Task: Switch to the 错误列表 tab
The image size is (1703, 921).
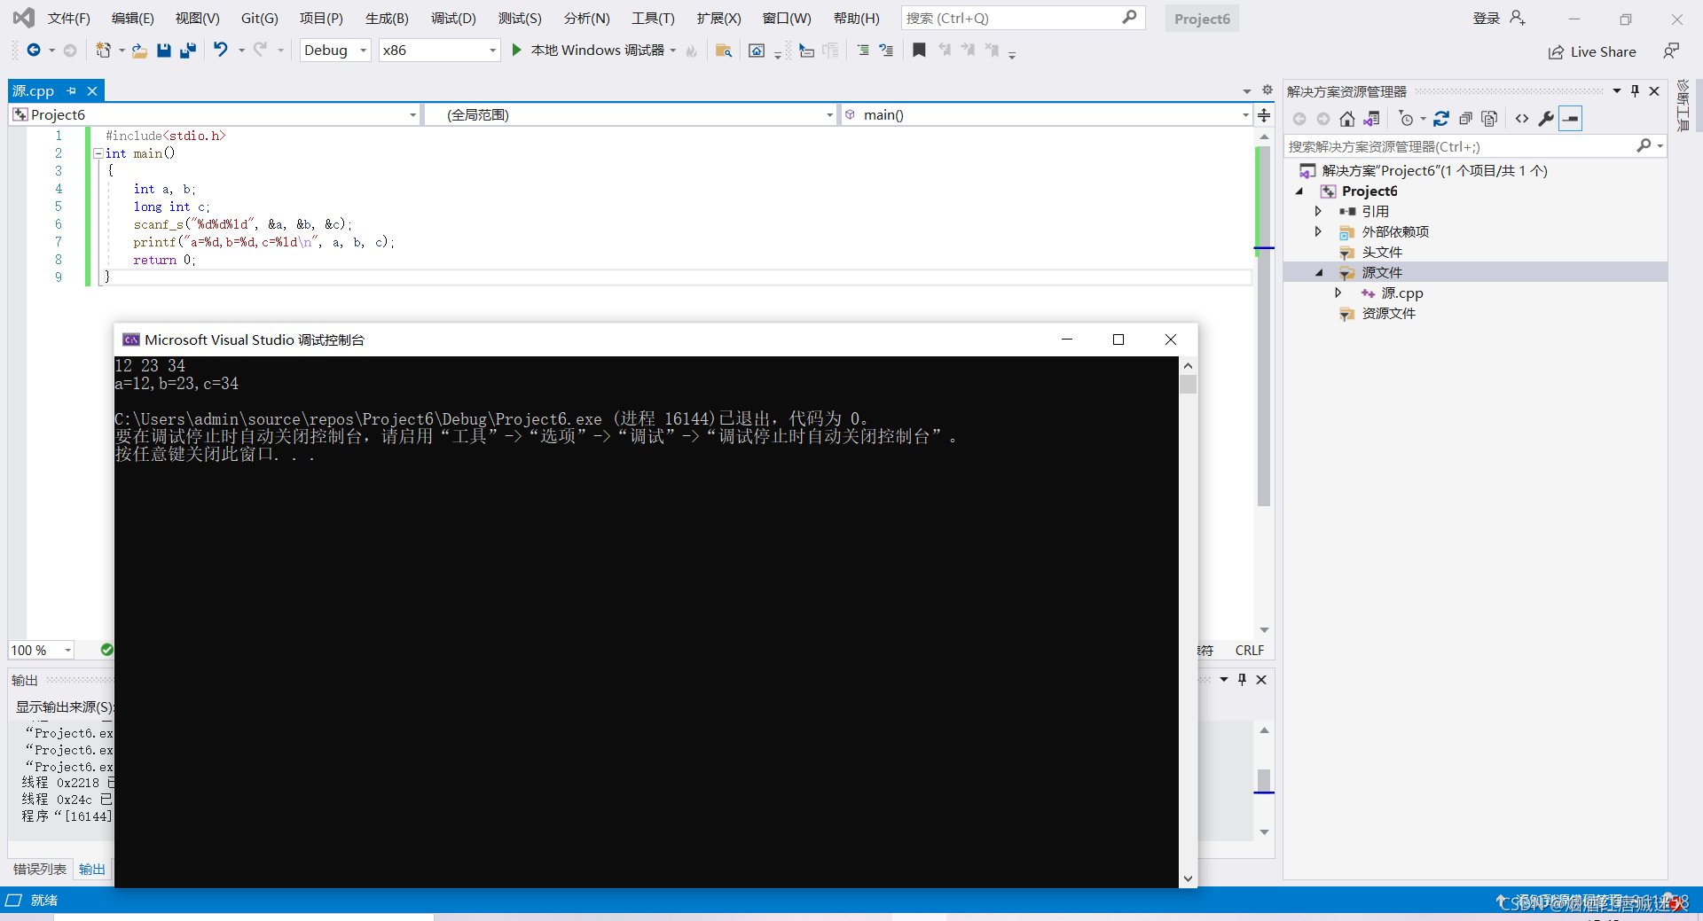Action: point(40,869)
